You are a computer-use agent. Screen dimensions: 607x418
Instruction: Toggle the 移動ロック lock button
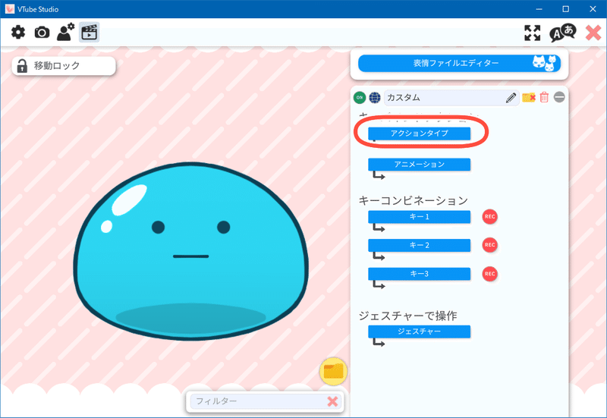click(x=64, y=66)
